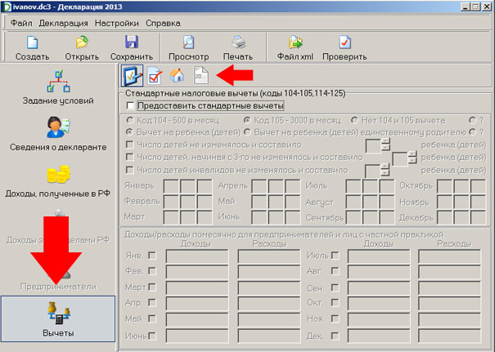This screenshot has width=495, height=352.
Task: Open Доходы, полученные в РФ section
Action: tap(57, 180)
